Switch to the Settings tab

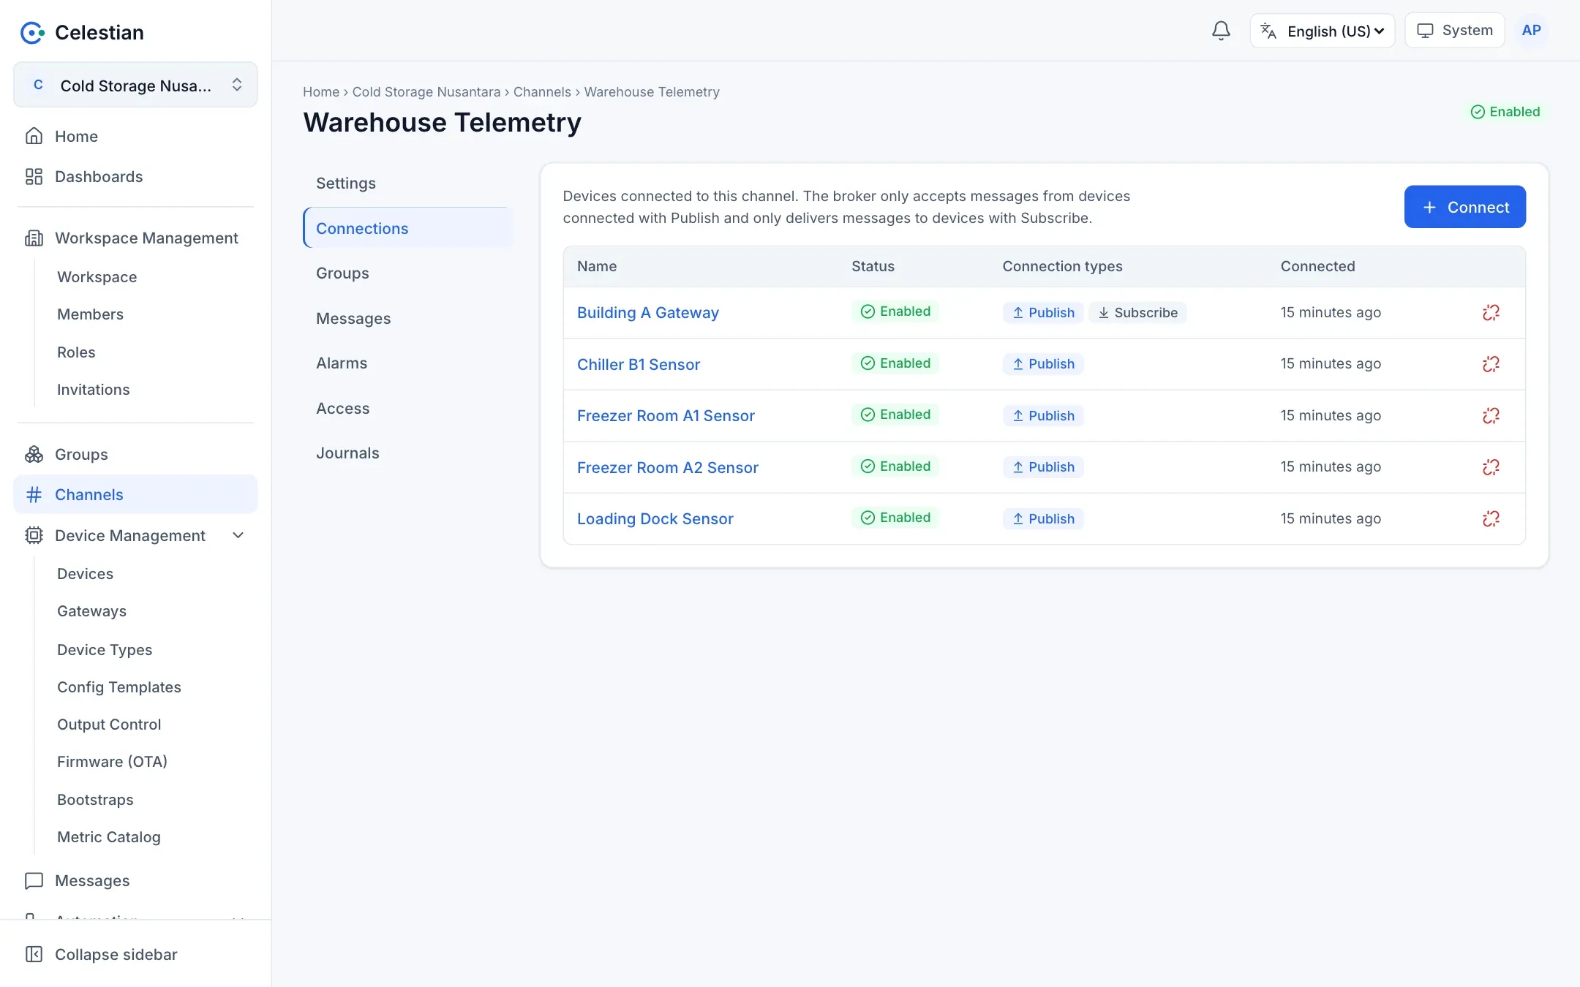(408, 184)
